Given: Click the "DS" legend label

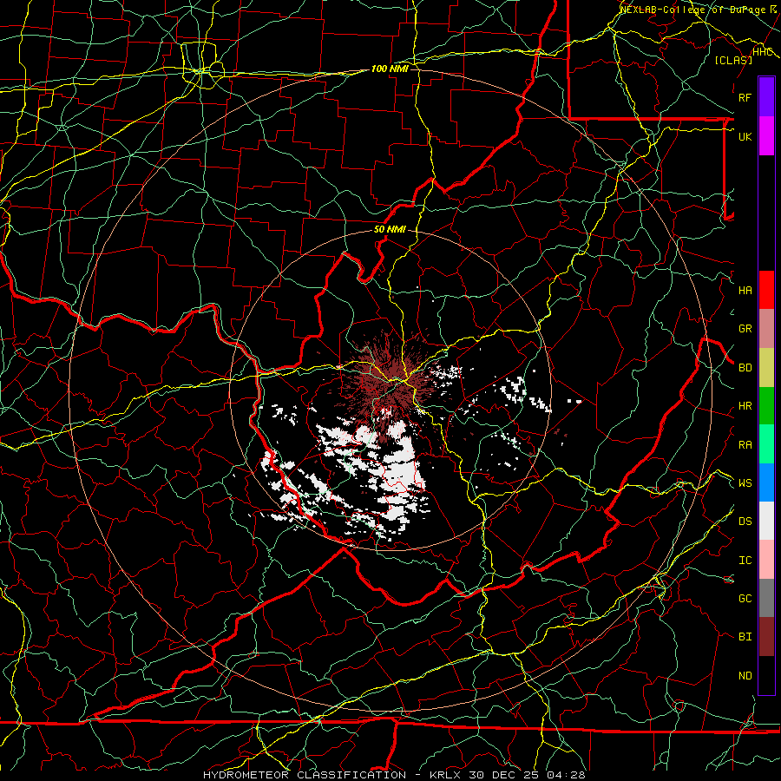Looking at the screenshot, I should (x=745, y=522).
